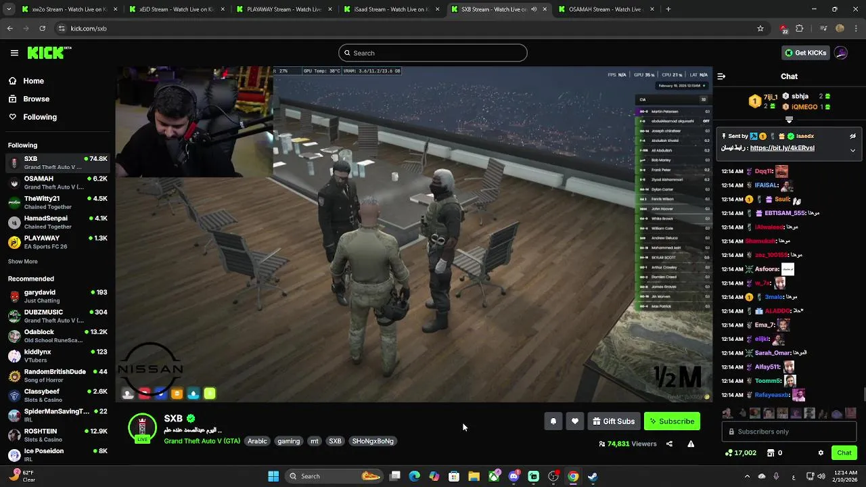View site information icon in address bar
Viewport: 866px width, 487px height.
click(62, 28)
